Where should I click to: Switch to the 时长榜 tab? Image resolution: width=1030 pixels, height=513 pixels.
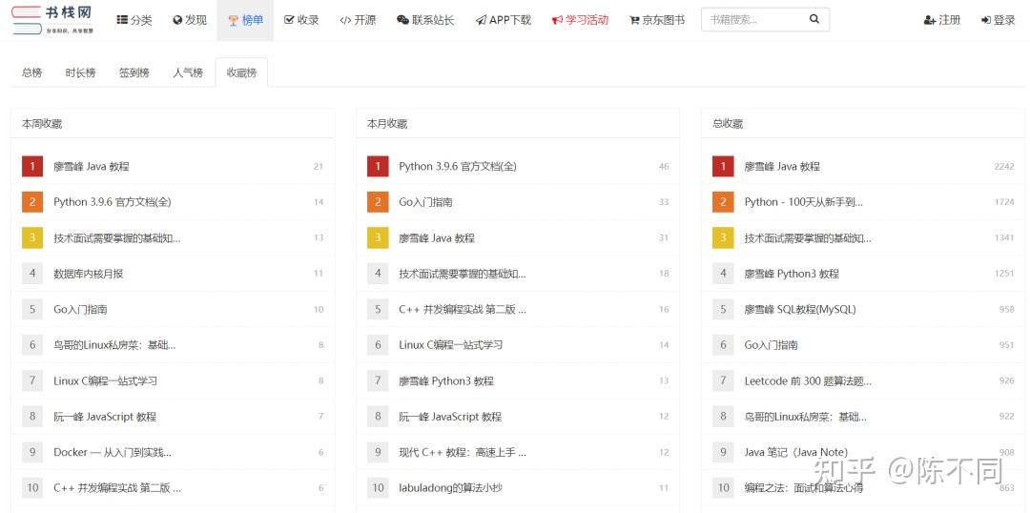[80, 72]
